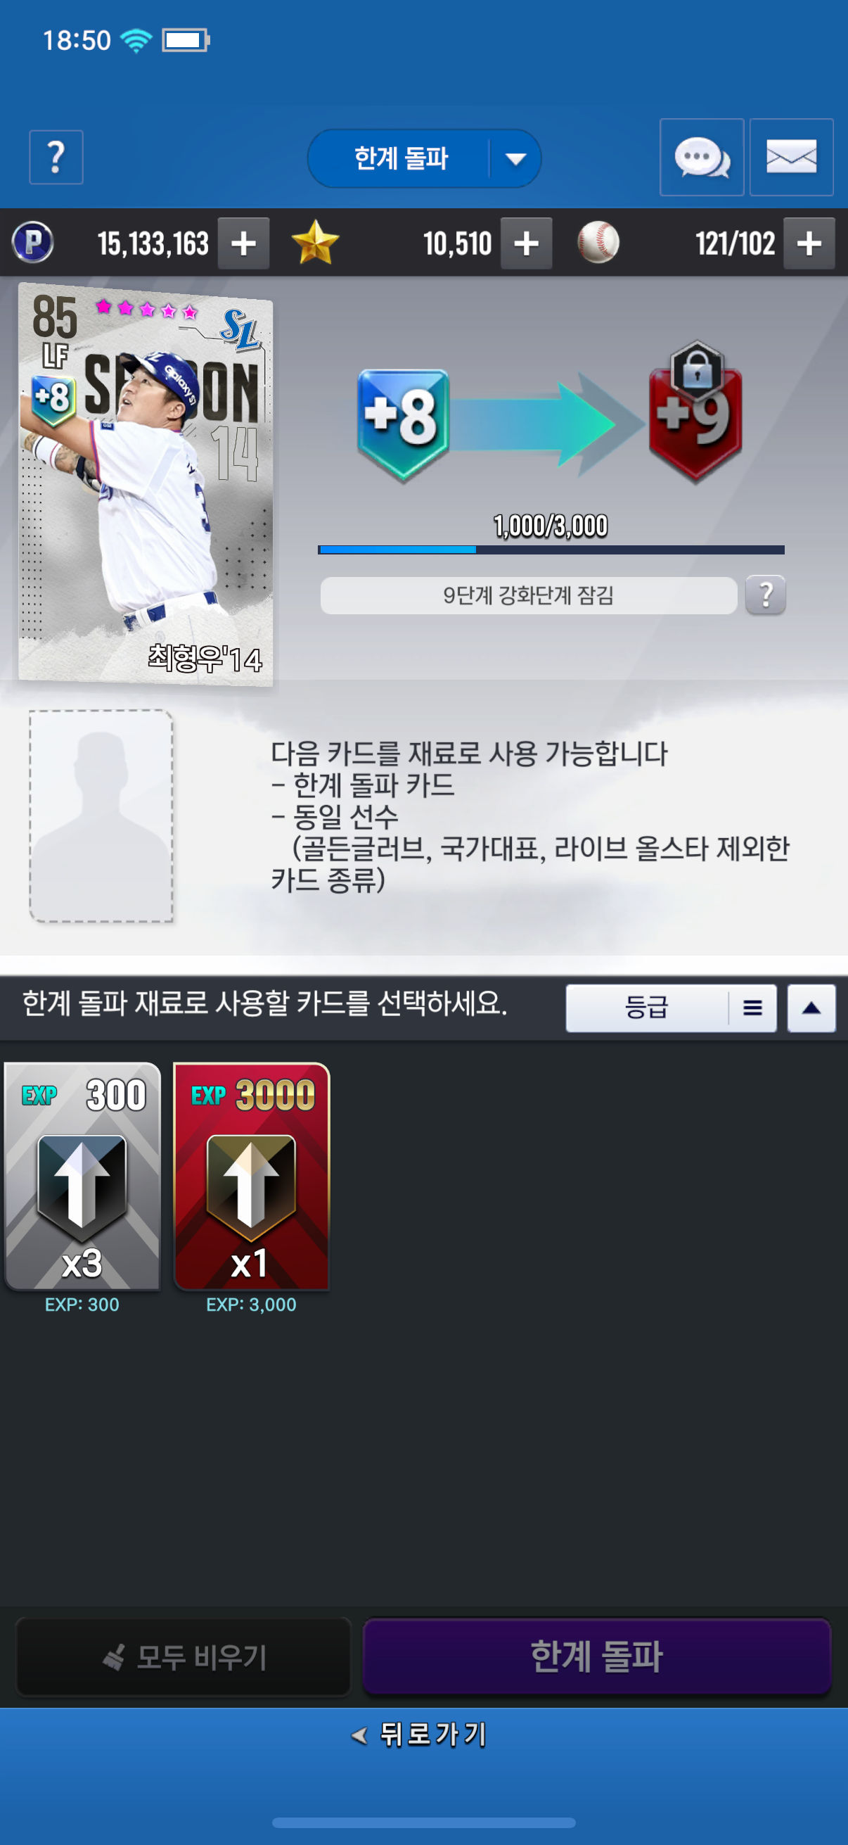This screenshot has width=848, height=1845.
Task: Tap the 1,000/3,000 experience progress bar
Action: click(551, 550)
